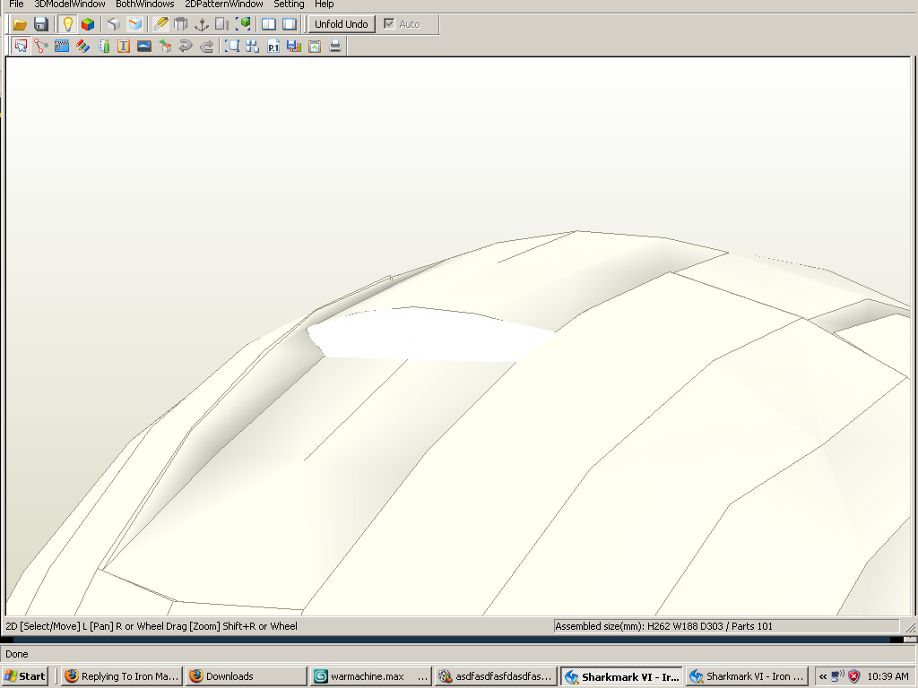Click the Windows Start button

coord(24,676)
